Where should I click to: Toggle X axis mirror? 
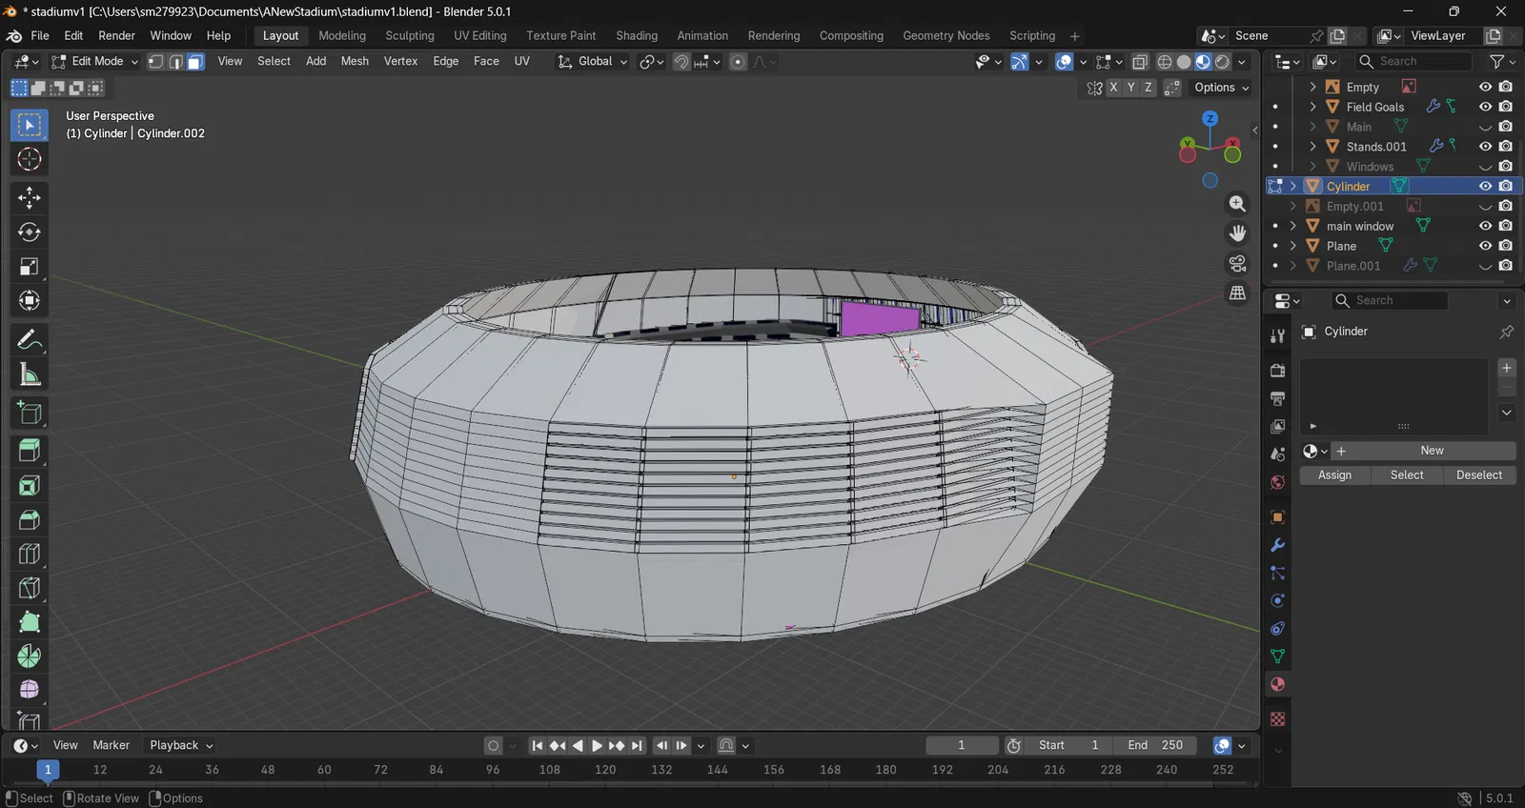coord(1113,88)
